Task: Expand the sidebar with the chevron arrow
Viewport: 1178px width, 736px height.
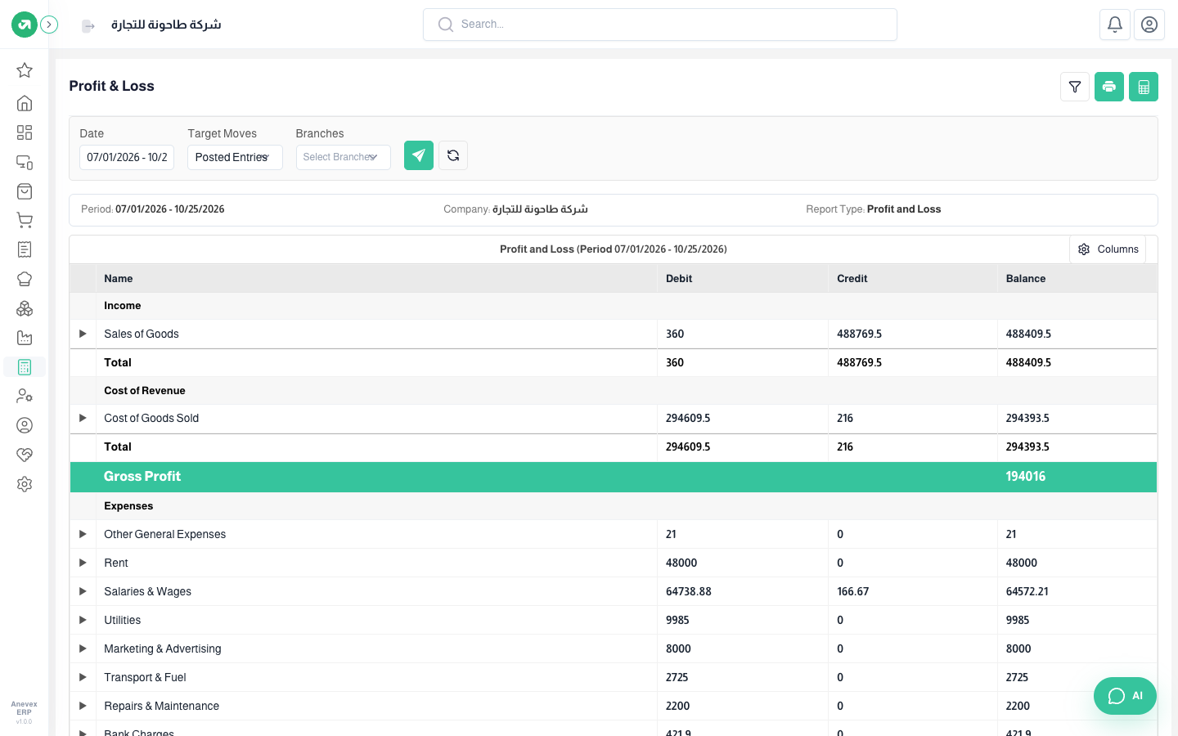Action: (x=49, y=25)
